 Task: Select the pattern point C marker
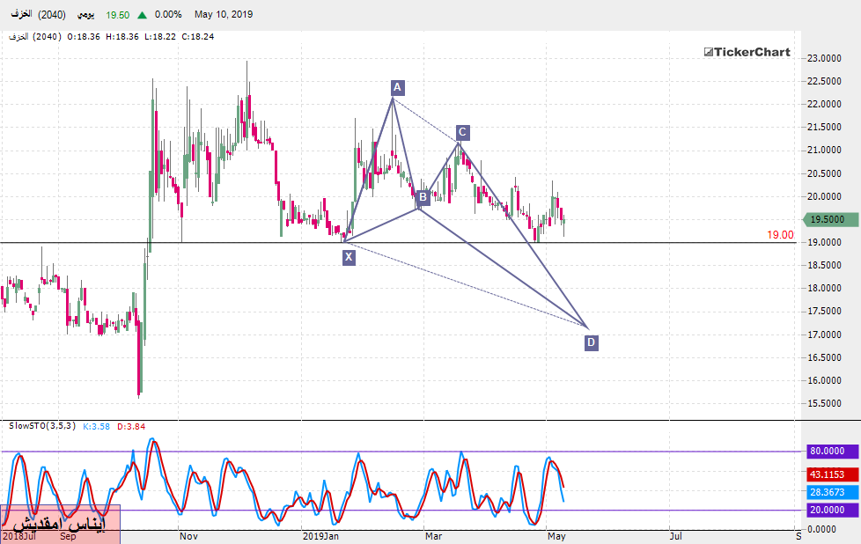462,133
